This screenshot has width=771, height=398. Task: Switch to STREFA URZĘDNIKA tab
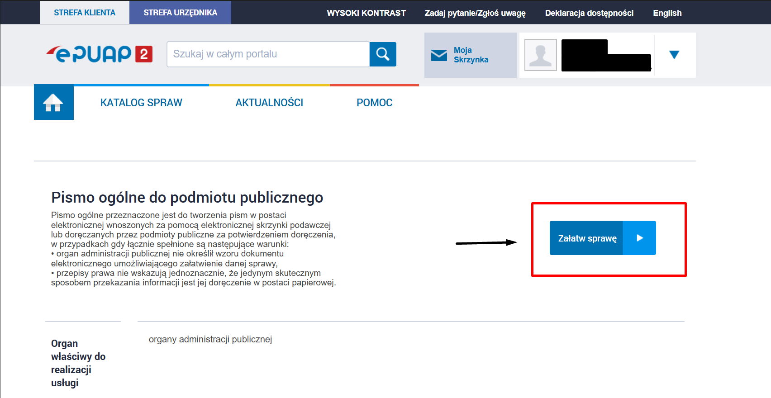click(180, 13)
